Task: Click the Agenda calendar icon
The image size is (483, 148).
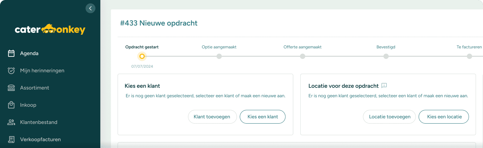Action: click(x=11, y=53)
